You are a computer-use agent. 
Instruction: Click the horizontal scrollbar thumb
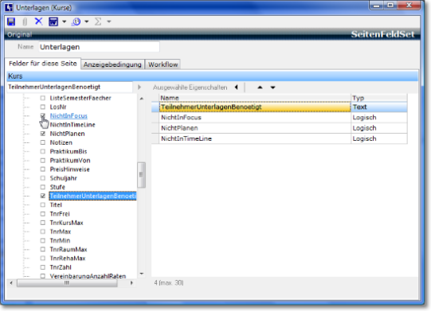(67, 283)
